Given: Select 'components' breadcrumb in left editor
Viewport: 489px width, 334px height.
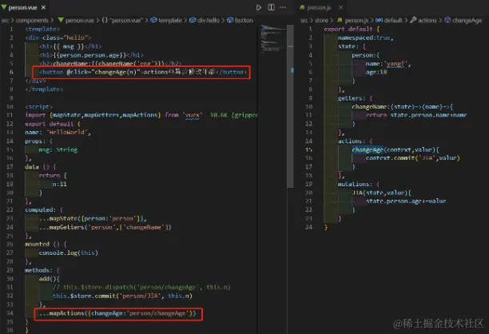Looking at the screenshot, I should tap(32, 20).
